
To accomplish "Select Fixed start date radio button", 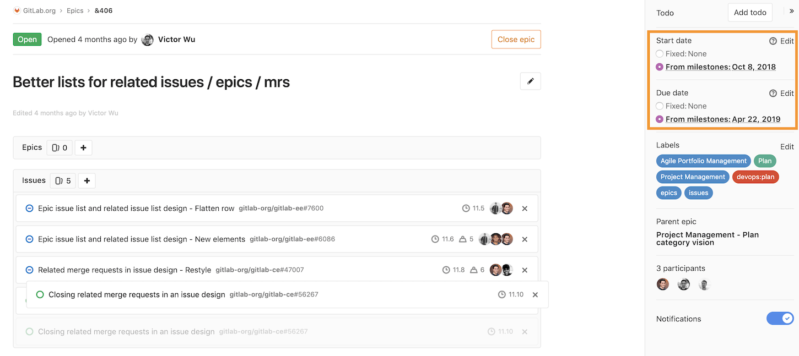I will coord(660,54).
